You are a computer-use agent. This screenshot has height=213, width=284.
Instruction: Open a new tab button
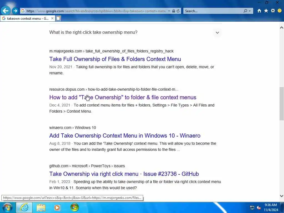[58, 19]
